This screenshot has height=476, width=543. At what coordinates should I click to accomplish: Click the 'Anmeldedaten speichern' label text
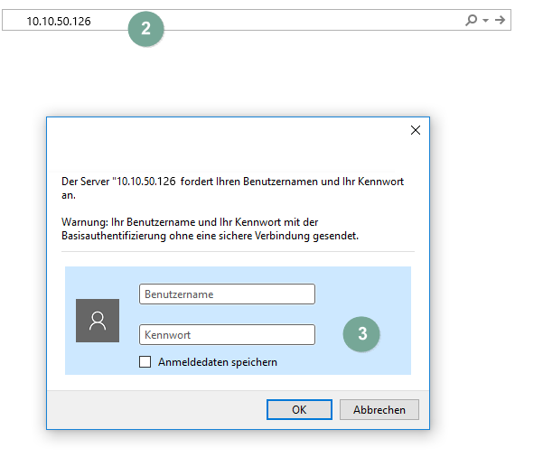217,362
